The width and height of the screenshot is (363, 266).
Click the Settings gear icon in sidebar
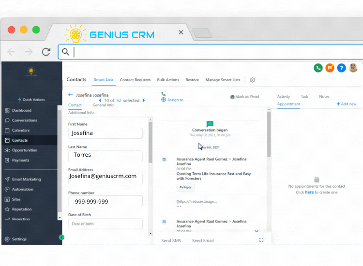(x=7, y=239)
